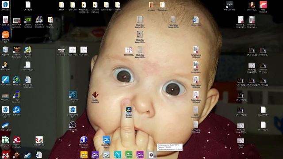Select the CK 12-13.jpg thumbnail
This screenshot has height=159, width=283.
pyautogui.click(x=241, y=95)
